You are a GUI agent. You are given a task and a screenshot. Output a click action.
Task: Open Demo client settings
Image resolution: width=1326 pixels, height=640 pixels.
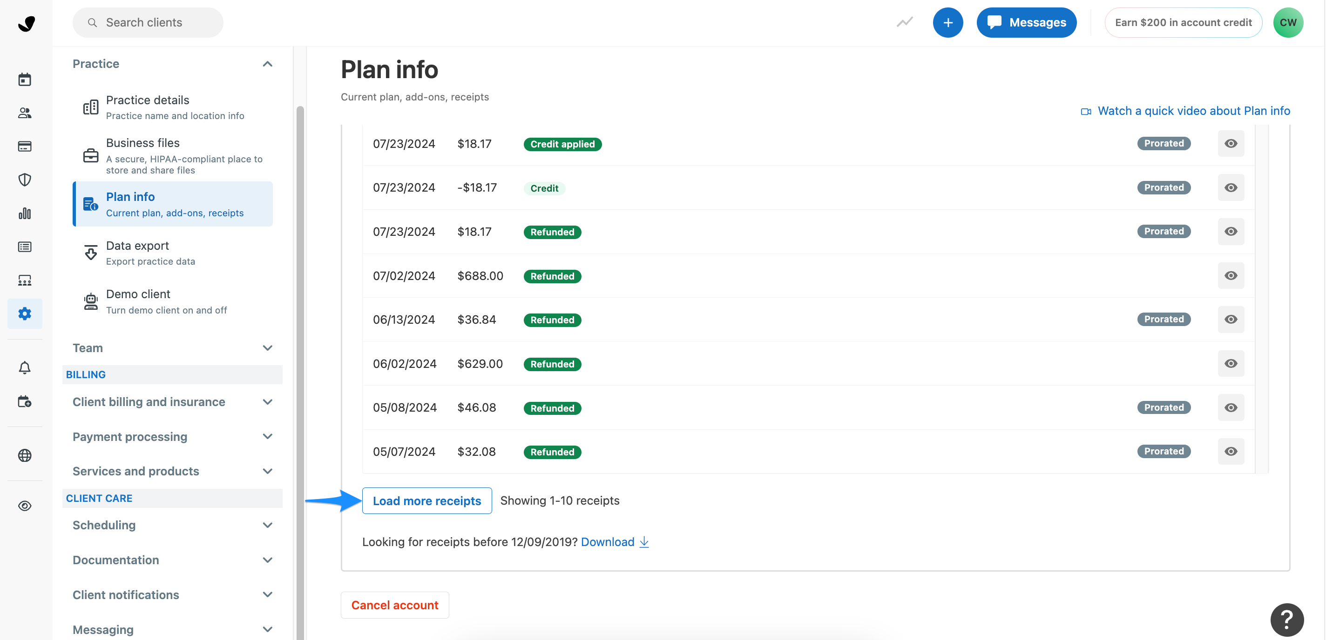(173, 301)
